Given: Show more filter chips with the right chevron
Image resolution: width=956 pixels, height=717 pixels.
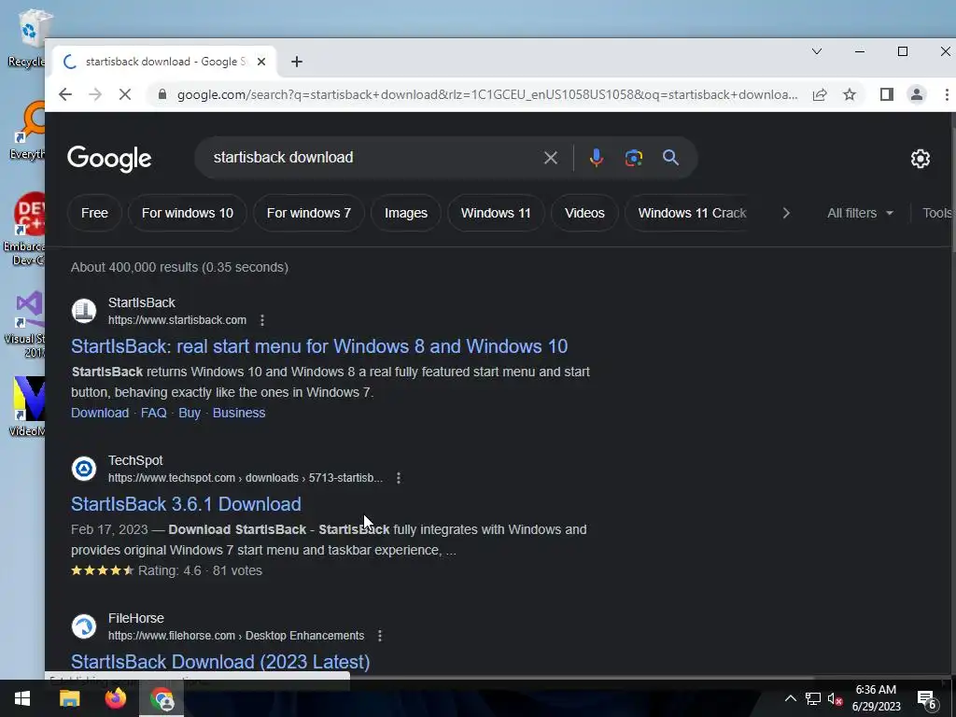Looking at the screenshot, I should point(786,213).
